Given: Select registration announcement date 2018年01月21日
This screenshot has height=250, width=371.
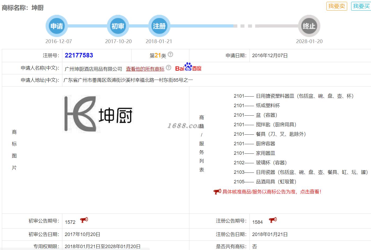Looking at the screenshot, I should [x=270, y=234].
